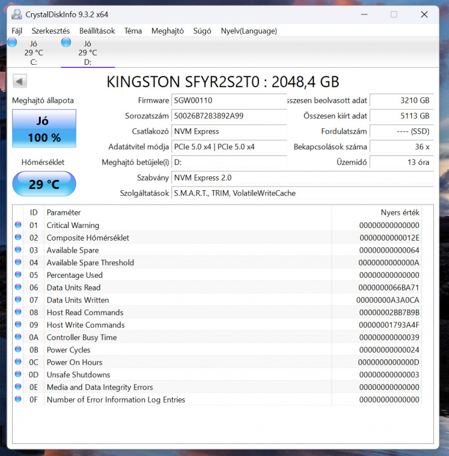Click the Fordulatszám value ---- (SSD)

[401, 131]
